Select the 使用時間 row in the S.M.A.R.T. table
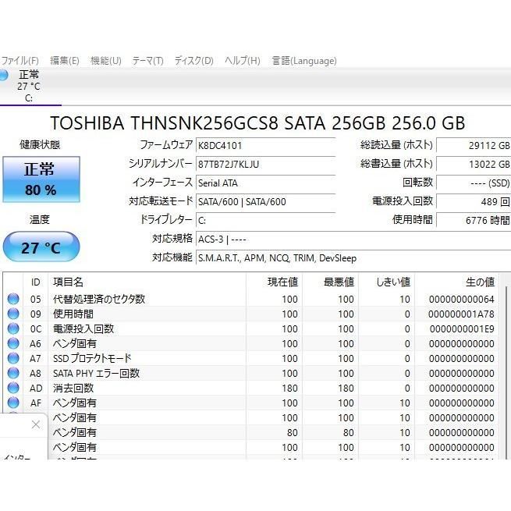 pos(251,314)
